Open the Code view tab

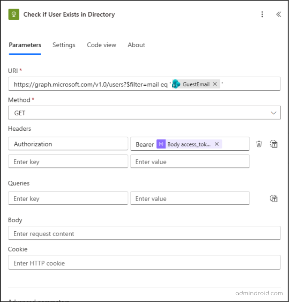101,45
